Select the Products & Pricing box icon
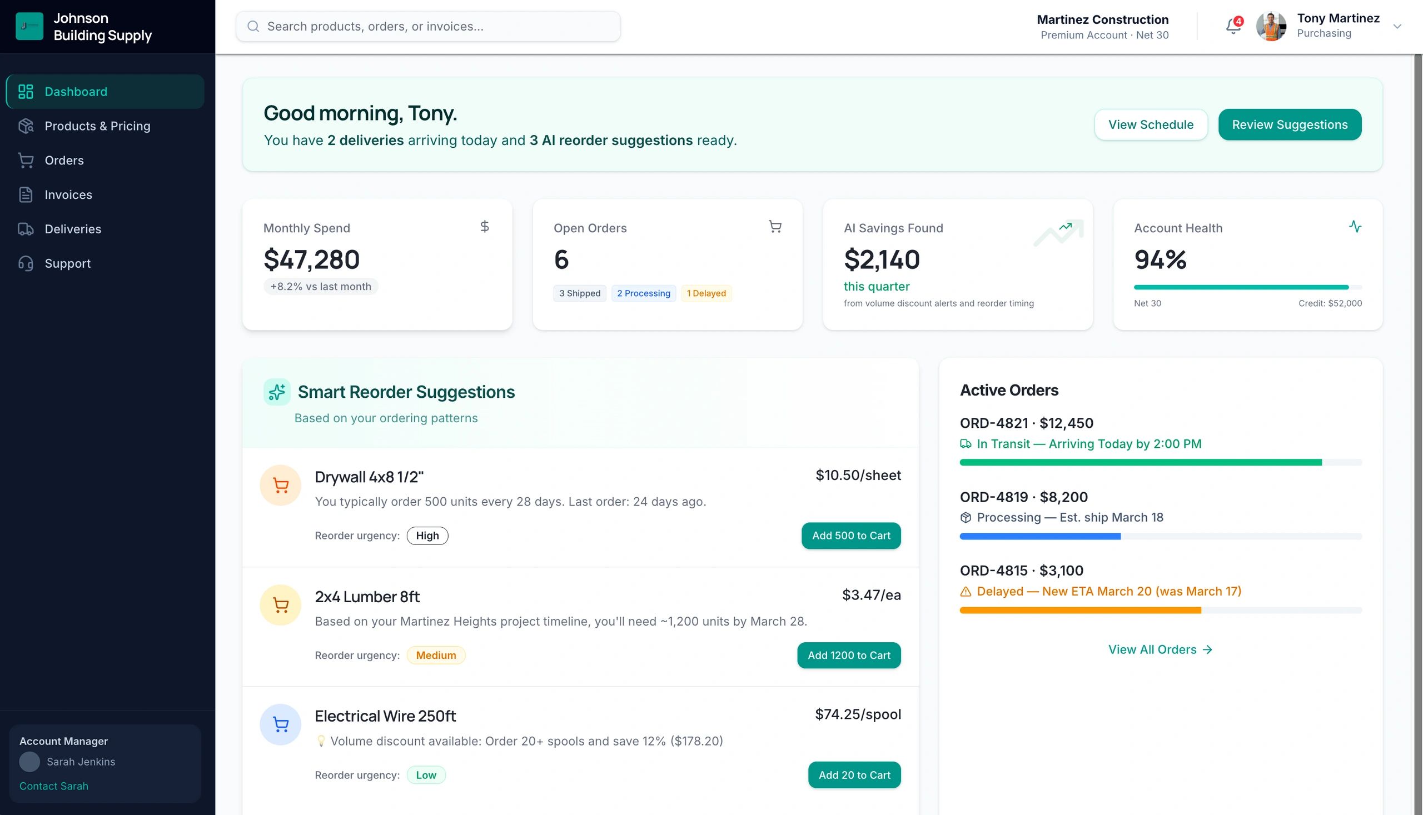1423x815 pixels. coord(26,126)
